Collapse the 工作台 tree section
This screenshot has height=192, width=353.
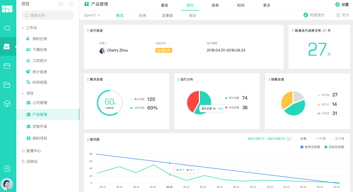tap(23, 28)
